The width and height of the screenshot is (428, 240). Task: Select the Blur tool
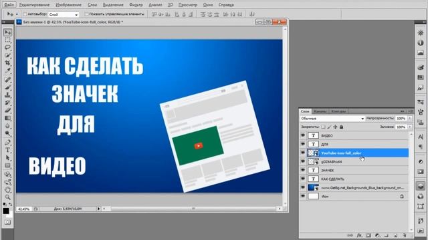click(x=7, y=126)
